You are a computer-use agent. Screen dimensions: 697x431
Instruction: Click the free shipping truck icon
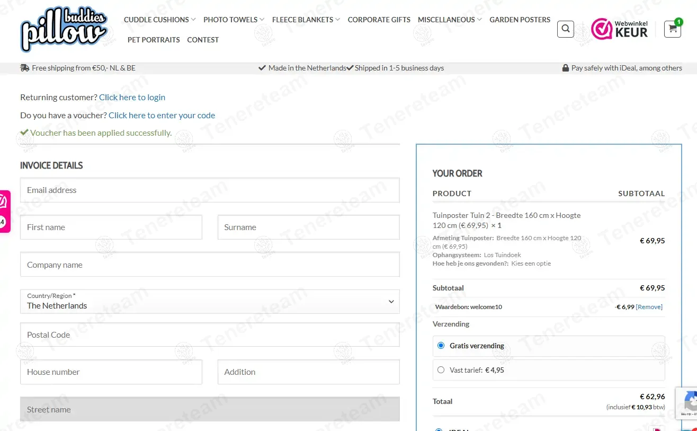24,68
